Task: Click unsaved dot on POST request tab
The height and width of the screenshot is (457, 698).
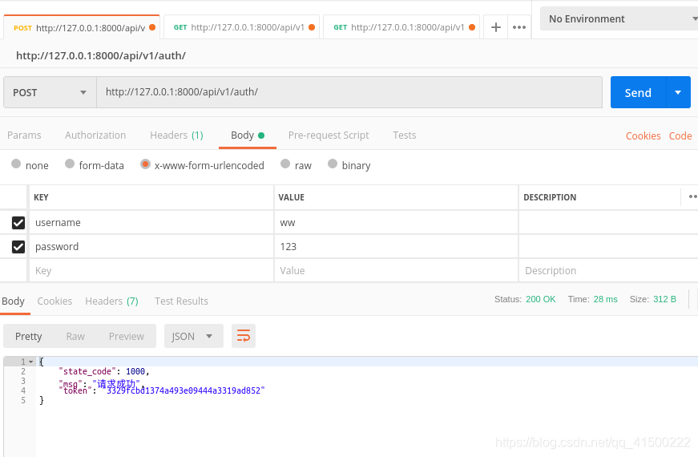Action: point(152,27)
